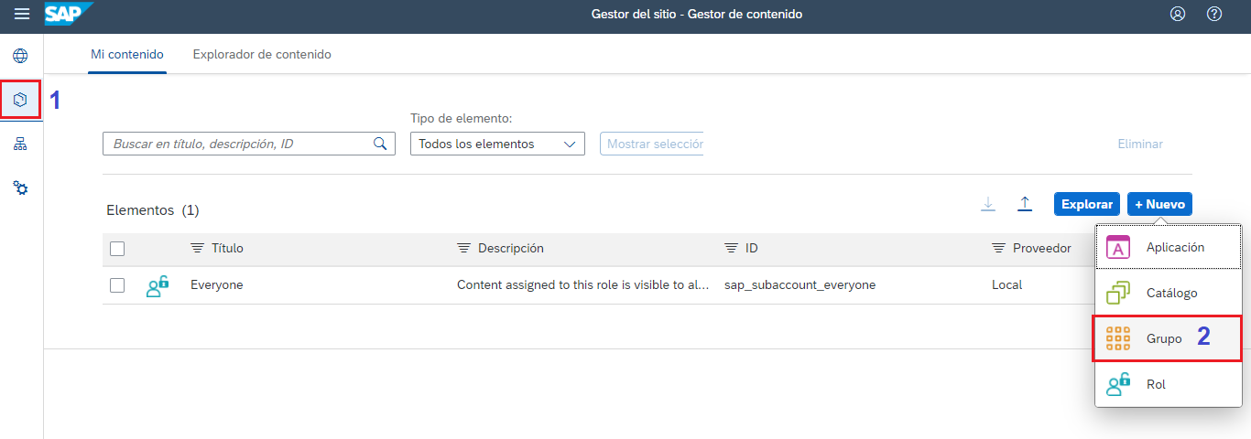
Task: Click the 'Gestor del sitio - Gestor de contenido' title
Action: point(697,14)
